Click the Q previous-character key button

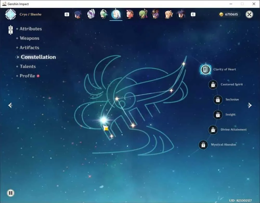[67, 14]
